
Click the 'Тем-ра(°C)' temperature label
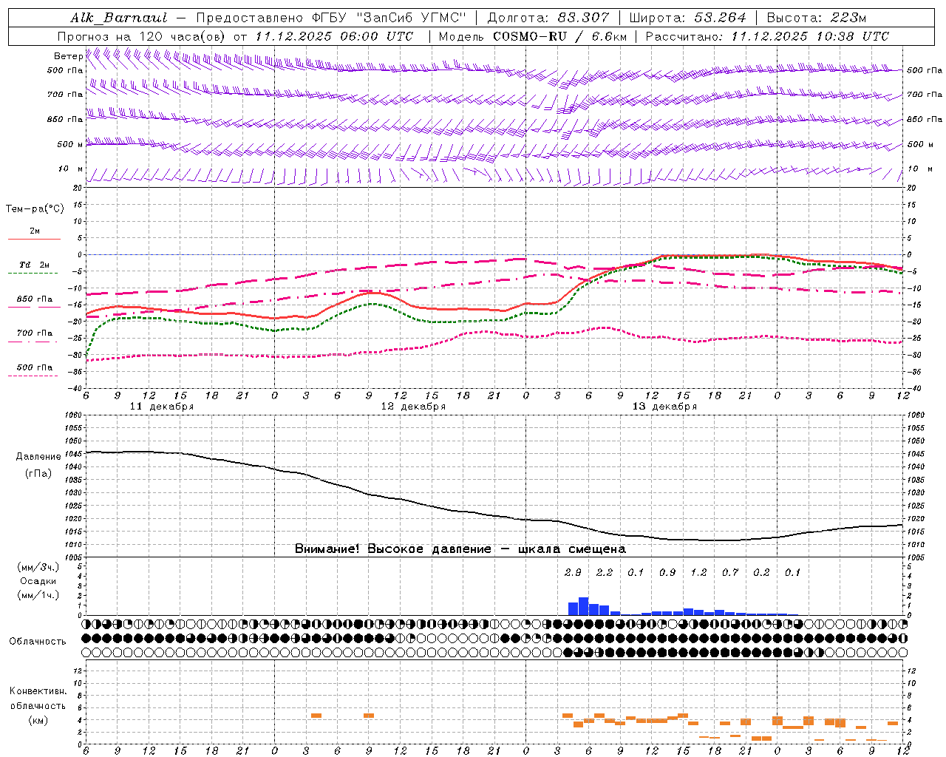point(35,209)
